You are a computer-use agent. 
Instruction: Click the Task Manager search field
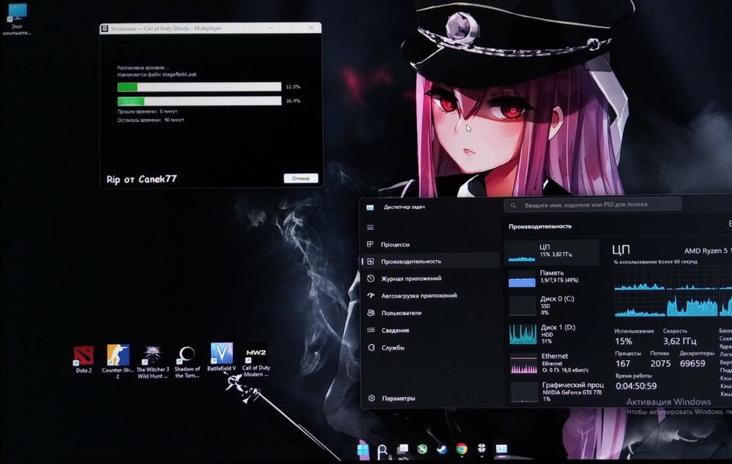(592, 205)
